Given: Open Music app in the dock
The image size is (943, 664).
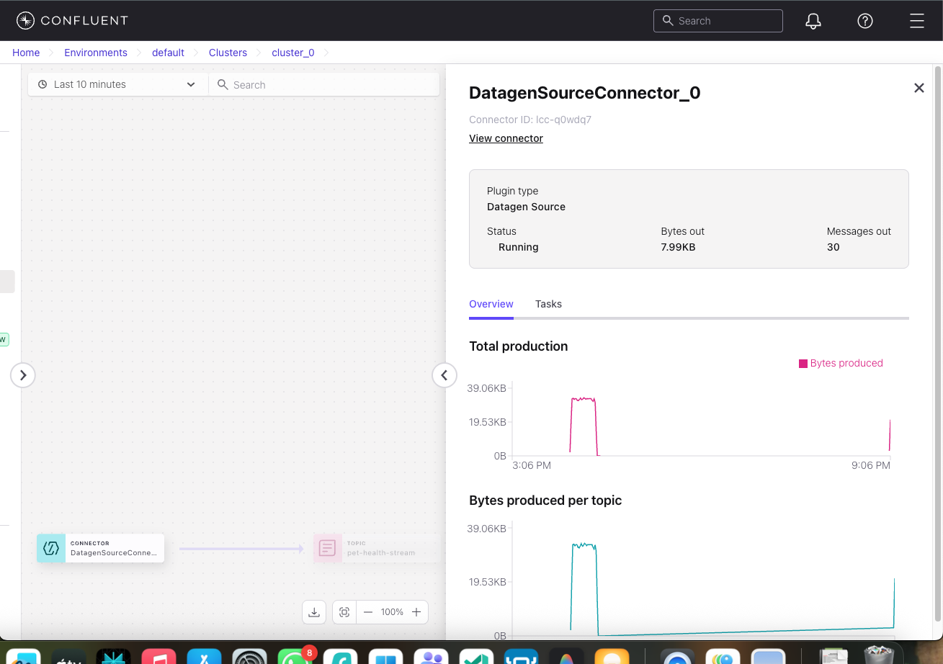Looking at the screenshot, I should pyautogui.click(x=159, y=655).
